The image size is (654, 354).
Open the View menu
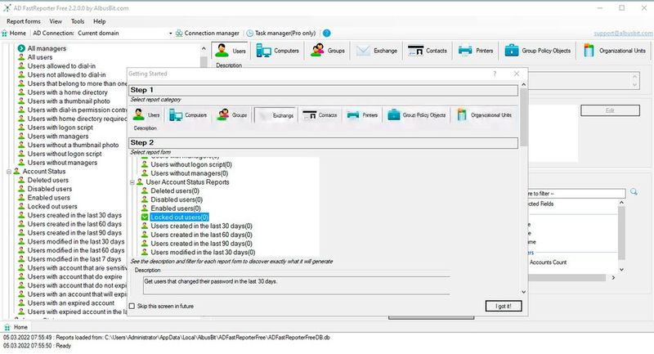(56, 21)
